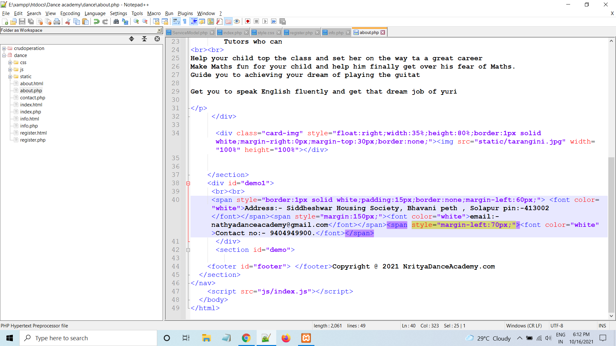Click the Paste toolbar icon
This screenshot has height=346, width=616.
pos(85,21)
